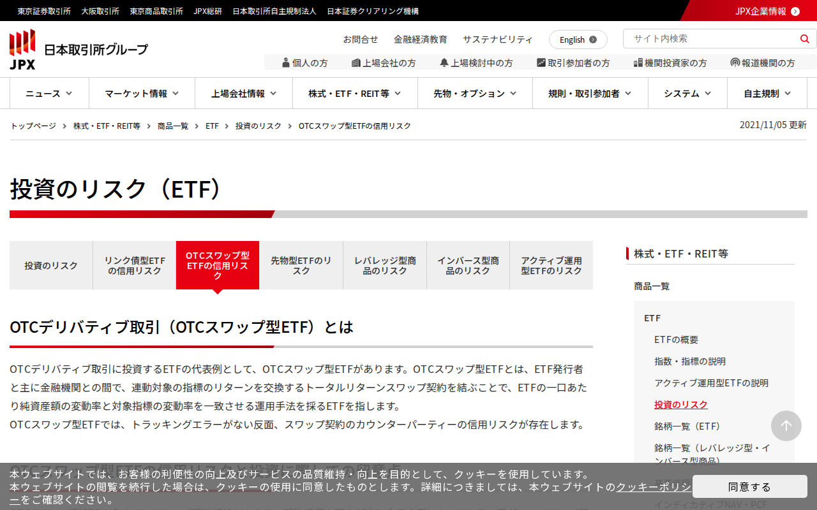
Task: Open the サステナビリティ link
Action: click(498, 40)
